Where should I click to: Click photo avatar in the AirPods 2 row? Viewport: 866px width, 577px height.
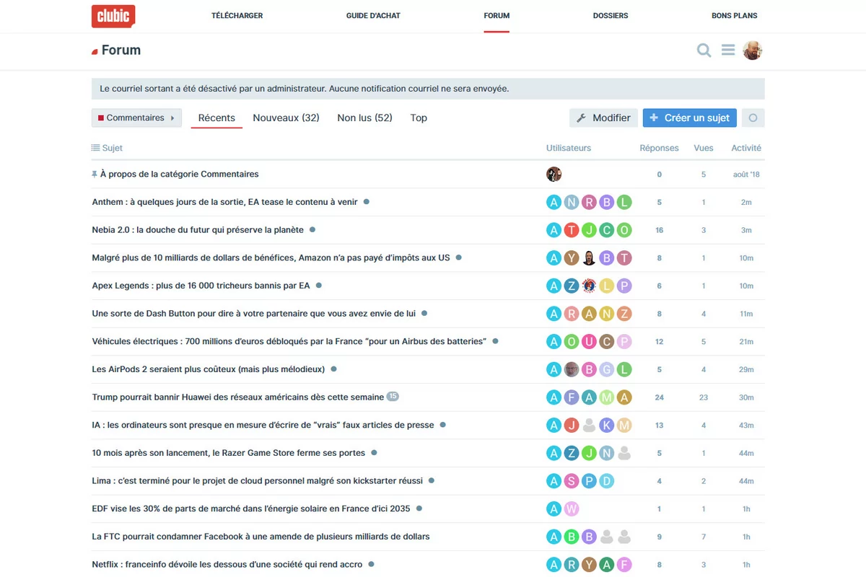[572, 369]
